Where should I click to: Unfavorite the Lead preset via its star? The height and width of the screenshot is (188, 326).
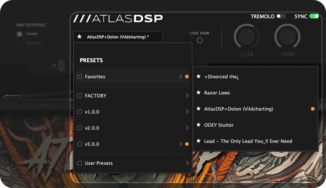(x=199, y=141)
